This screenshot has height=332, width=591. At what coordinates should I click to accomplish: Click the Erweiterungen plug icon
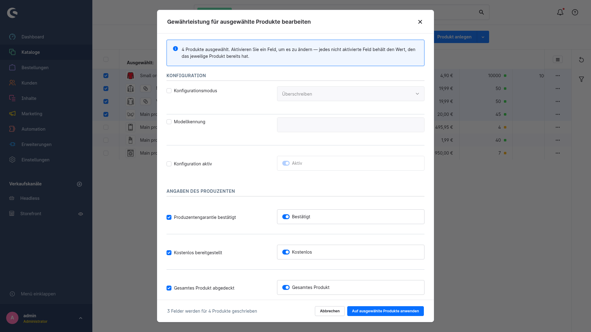point(12,144)
